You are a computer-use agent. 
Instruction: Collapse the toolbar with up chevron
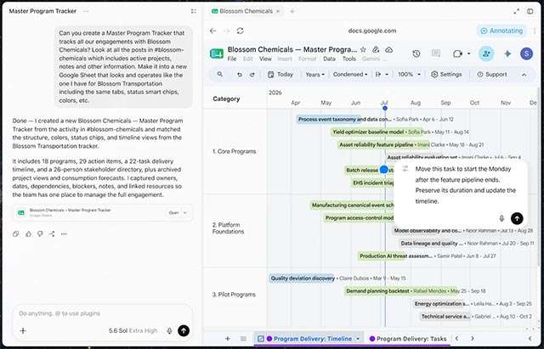[x=524, y=75]
